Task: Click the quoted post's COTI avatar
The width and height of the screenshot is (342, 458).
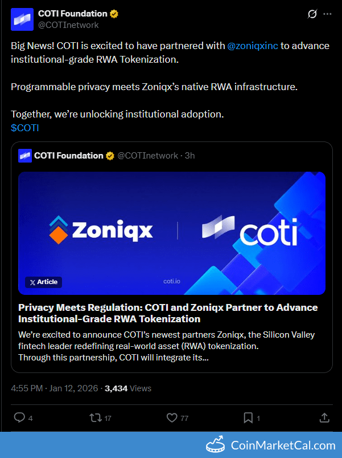Action: pos(25,155)
